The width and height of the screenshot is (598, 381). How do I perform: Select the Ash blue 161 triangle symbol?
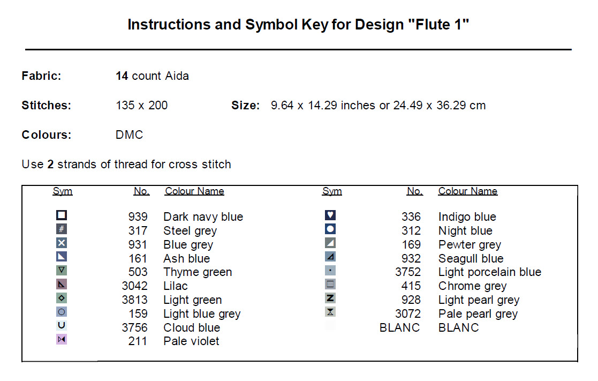pyautogui.click(x=62, y=257)
